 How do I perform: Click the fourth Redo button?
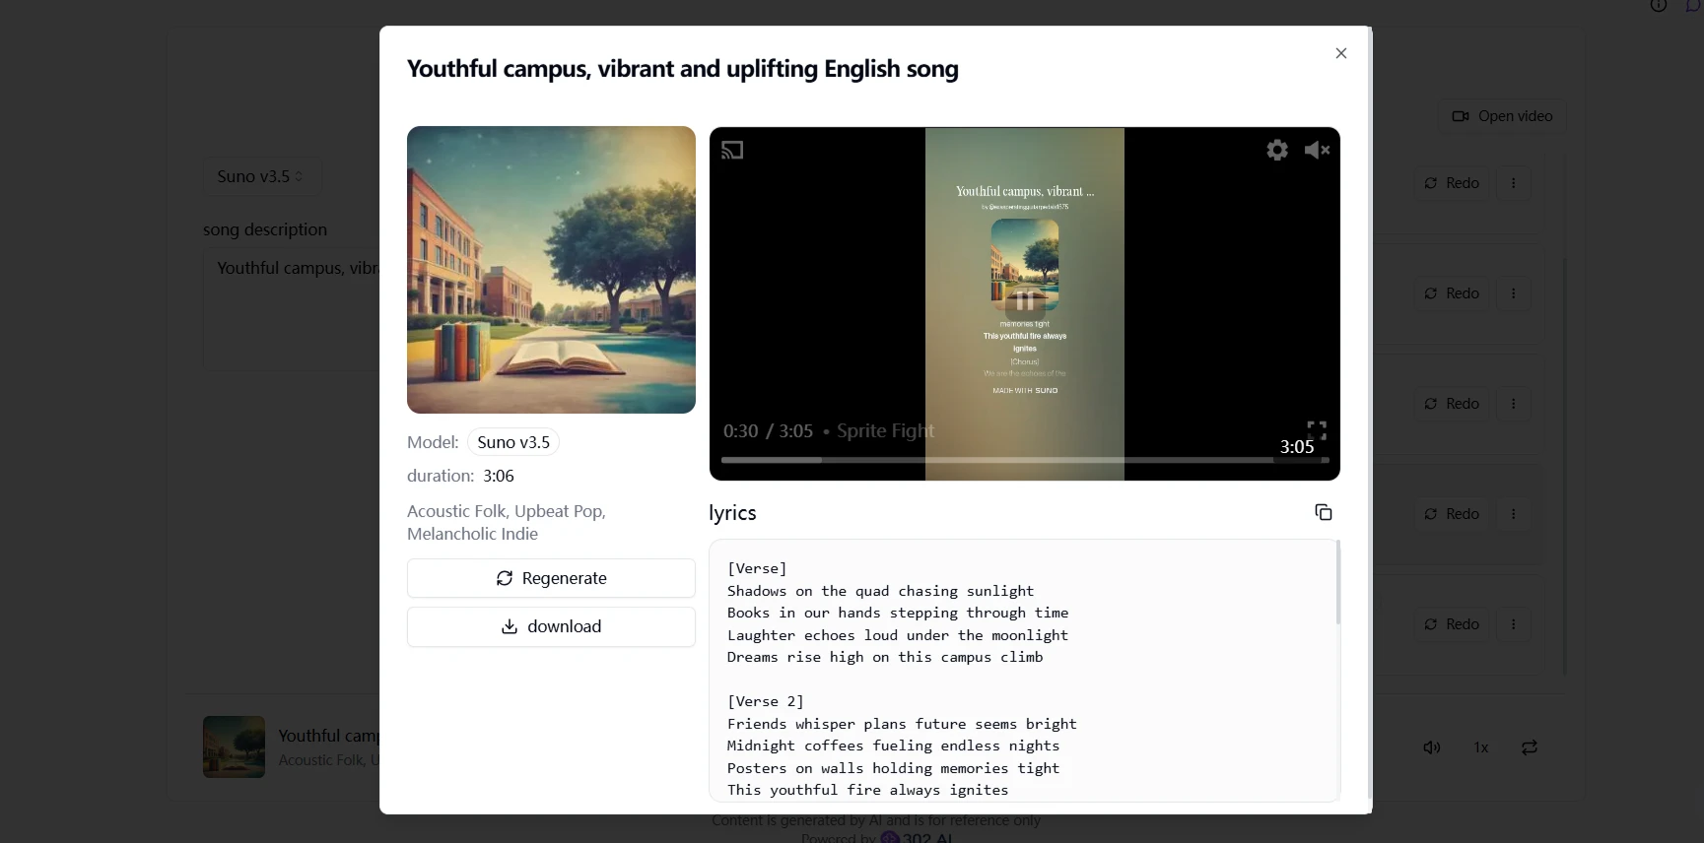point(1452,514)
